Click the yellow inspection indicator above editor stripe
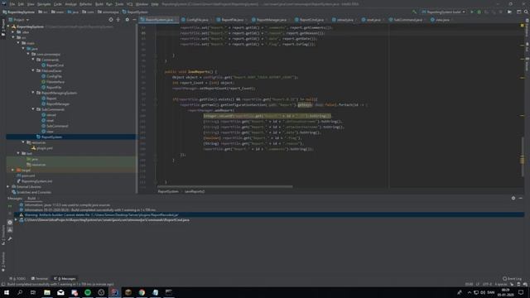The height and width of the screenshot is (298, 530). point(523,26)
